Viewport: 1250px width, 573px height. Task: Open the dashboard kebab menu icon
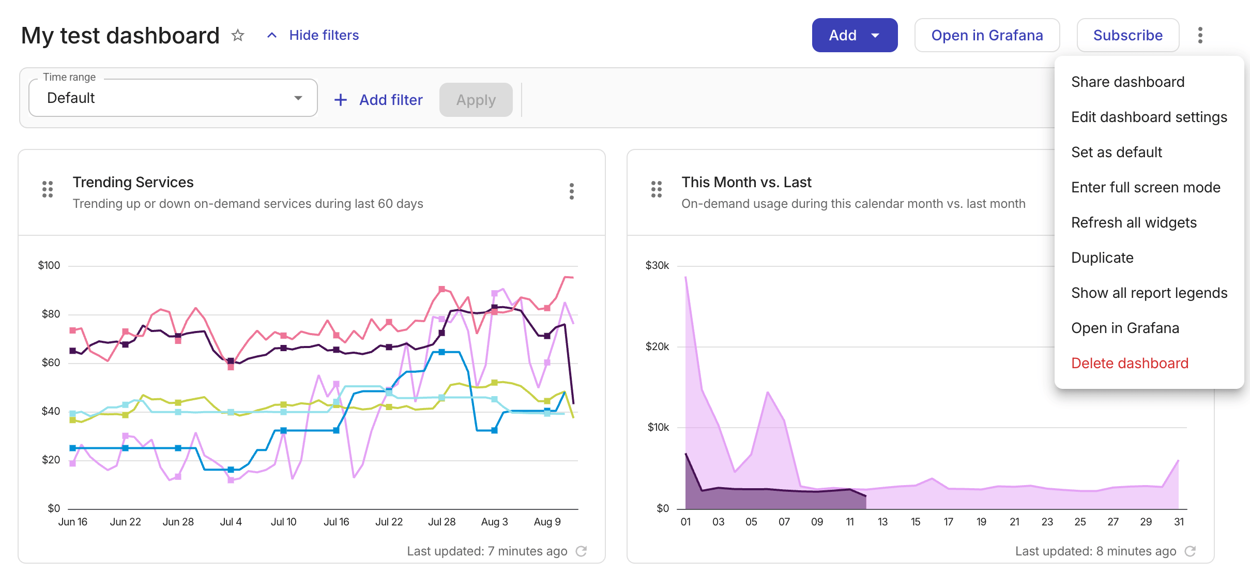(x=1200, y=35)
